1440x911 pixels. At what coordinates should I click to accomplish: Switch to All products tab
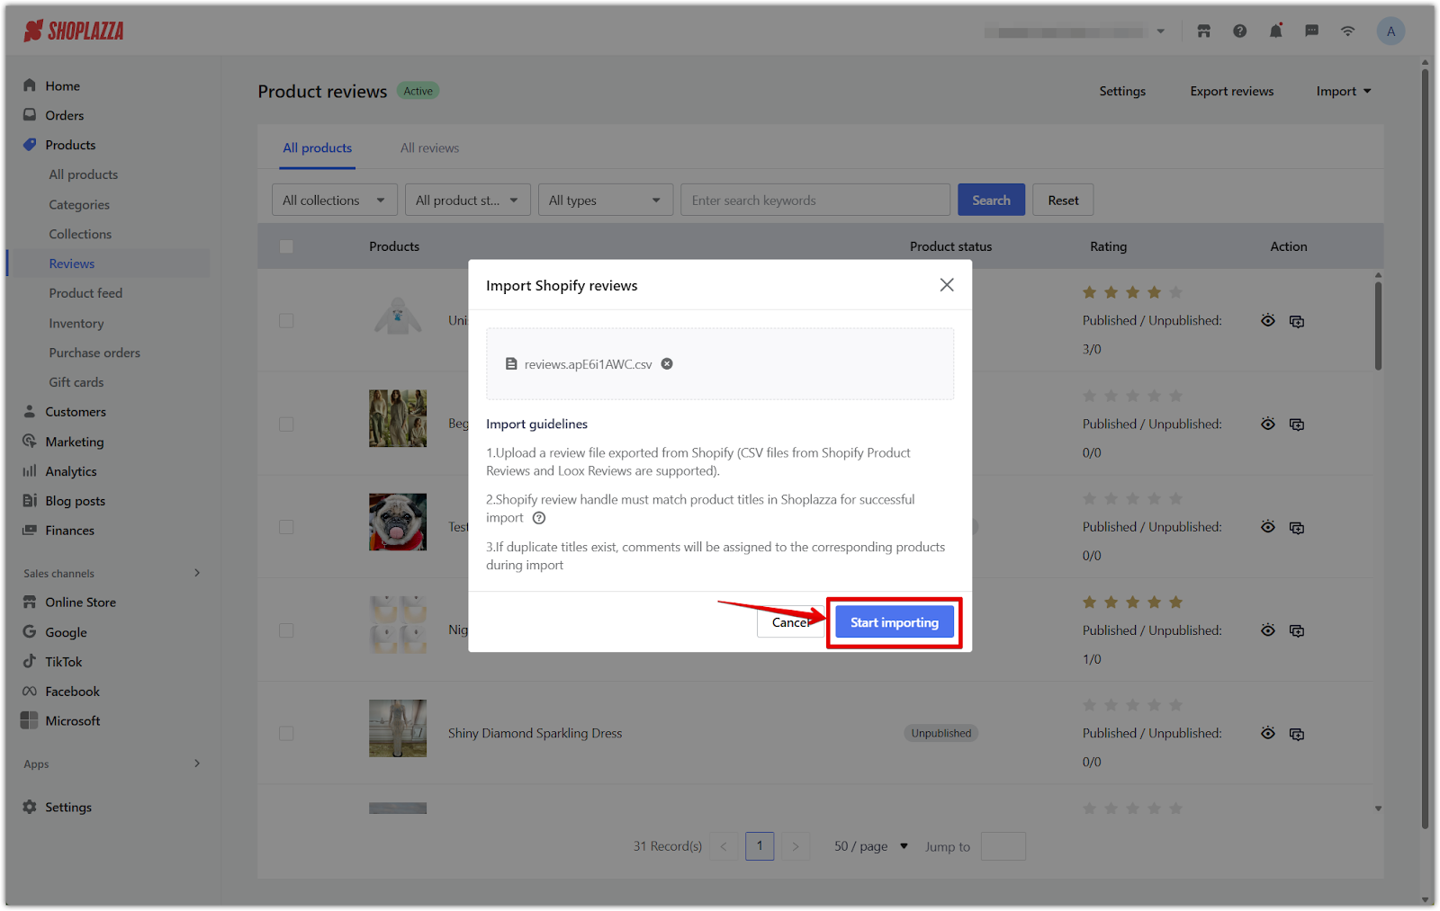click(x=318, y=148)
